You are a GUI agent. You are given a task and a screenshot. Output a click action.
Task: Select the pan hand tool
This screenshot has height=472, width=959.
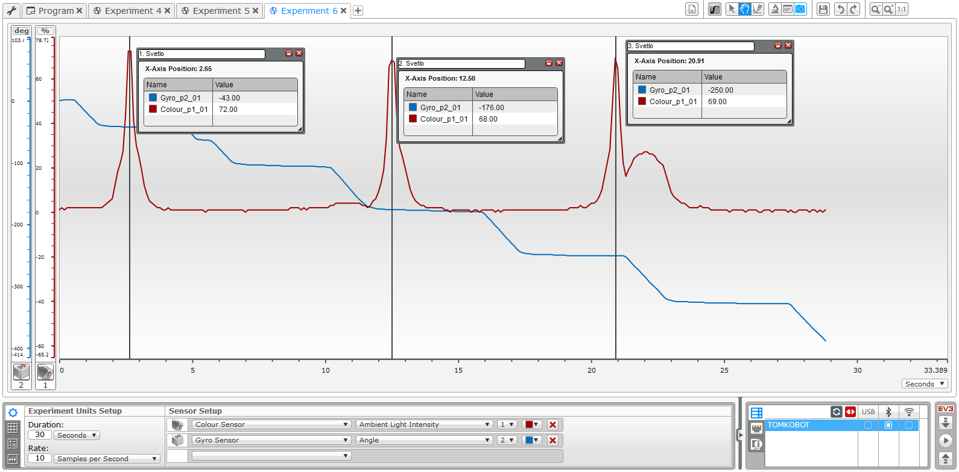coord(745,9)
